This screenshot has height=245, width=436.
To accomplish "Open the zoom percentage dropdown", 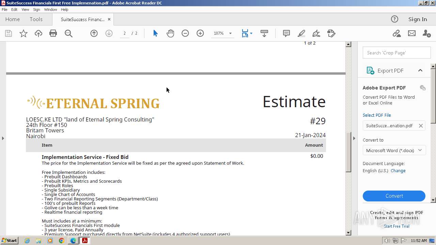I will [x=230, y=33].
